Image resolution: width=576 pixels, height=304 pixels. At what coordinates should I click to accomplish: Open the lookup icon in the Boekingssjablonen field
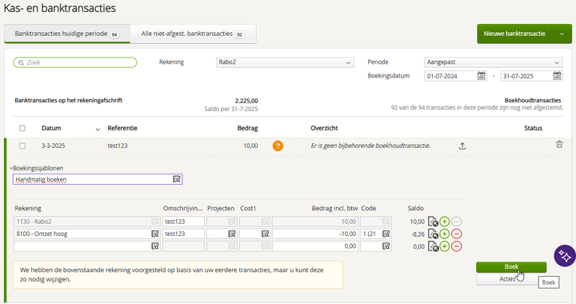click(177, 179)
